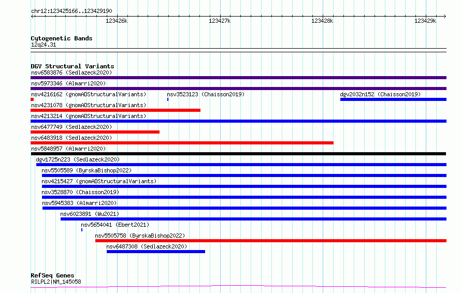Click the blue bar of nsv6023891
The height and width of the screenshot is (293, 461).
coord(253,219)
